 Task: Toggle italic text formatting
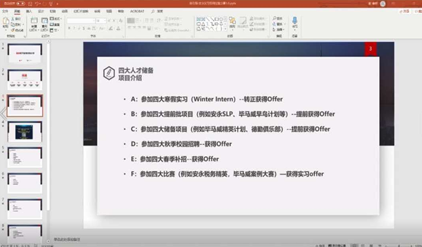coord(74,28)
